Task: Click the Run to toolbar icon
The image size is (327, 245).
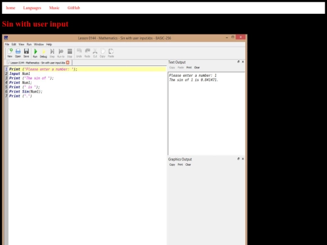Action: click(61, 53)
